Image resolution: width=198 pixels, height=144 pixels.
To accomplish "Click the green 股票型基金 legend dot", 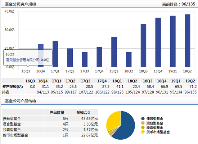I will [143, 127].
